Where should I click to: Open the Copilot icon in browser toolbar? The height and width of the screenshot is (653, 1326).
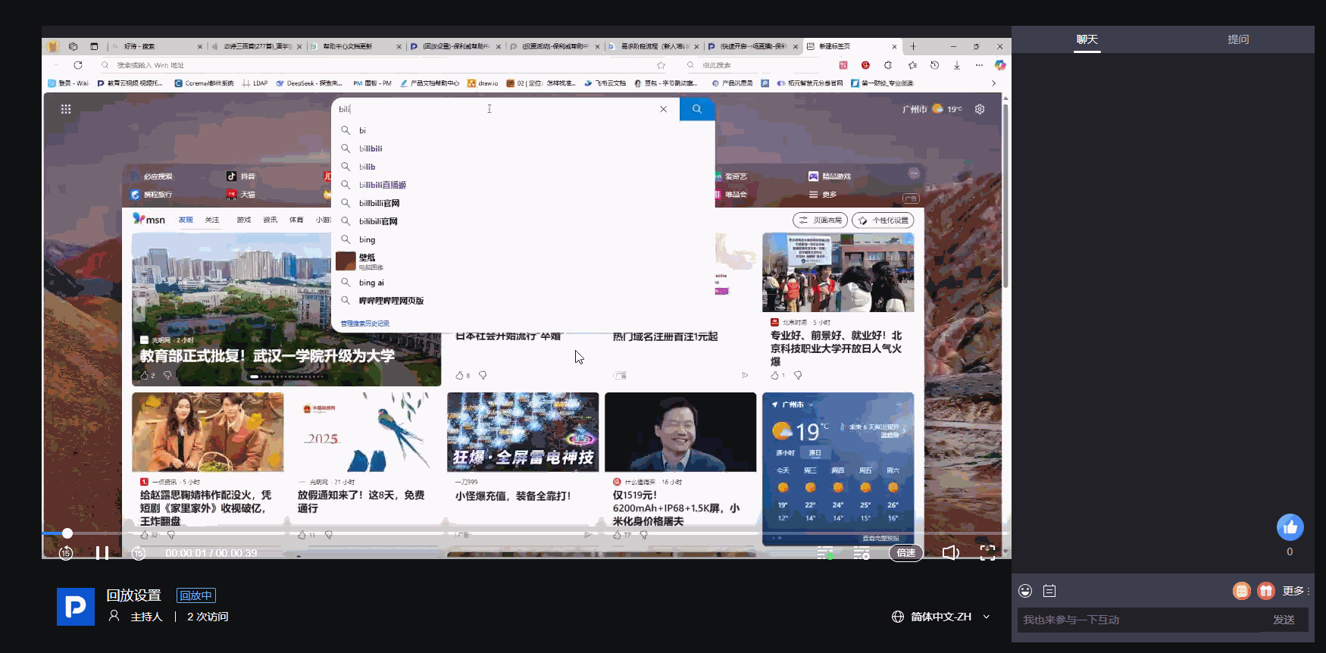(1000, 65)
